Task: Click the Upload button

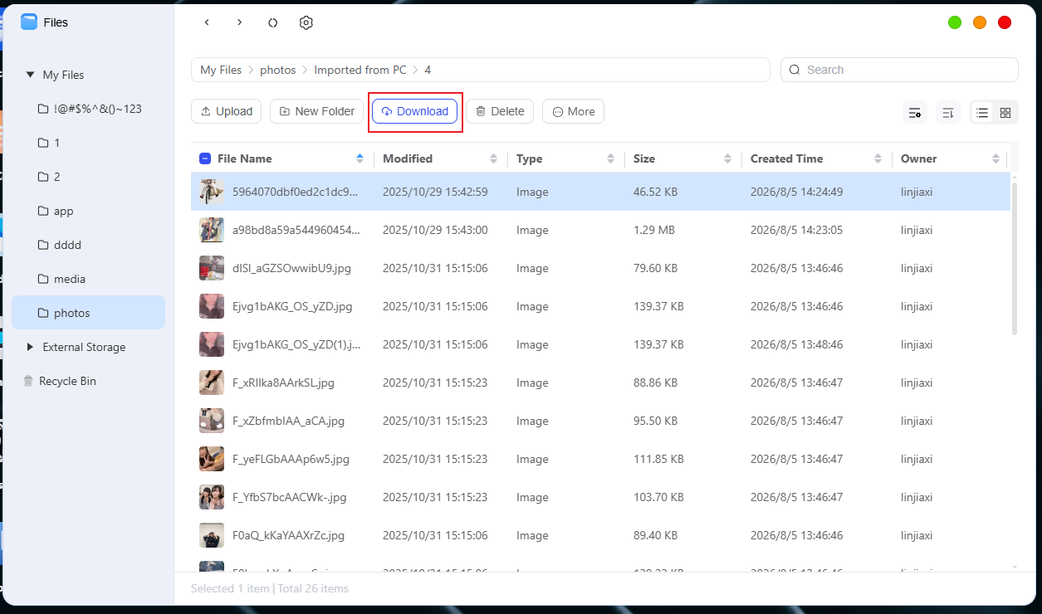Action: pyautogui.click(x=227, y=111)
